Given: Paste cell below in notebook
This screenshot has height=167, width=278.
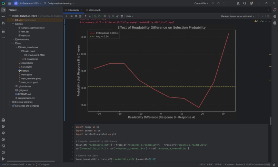Looking at the screenshot, I should point(80,16).
